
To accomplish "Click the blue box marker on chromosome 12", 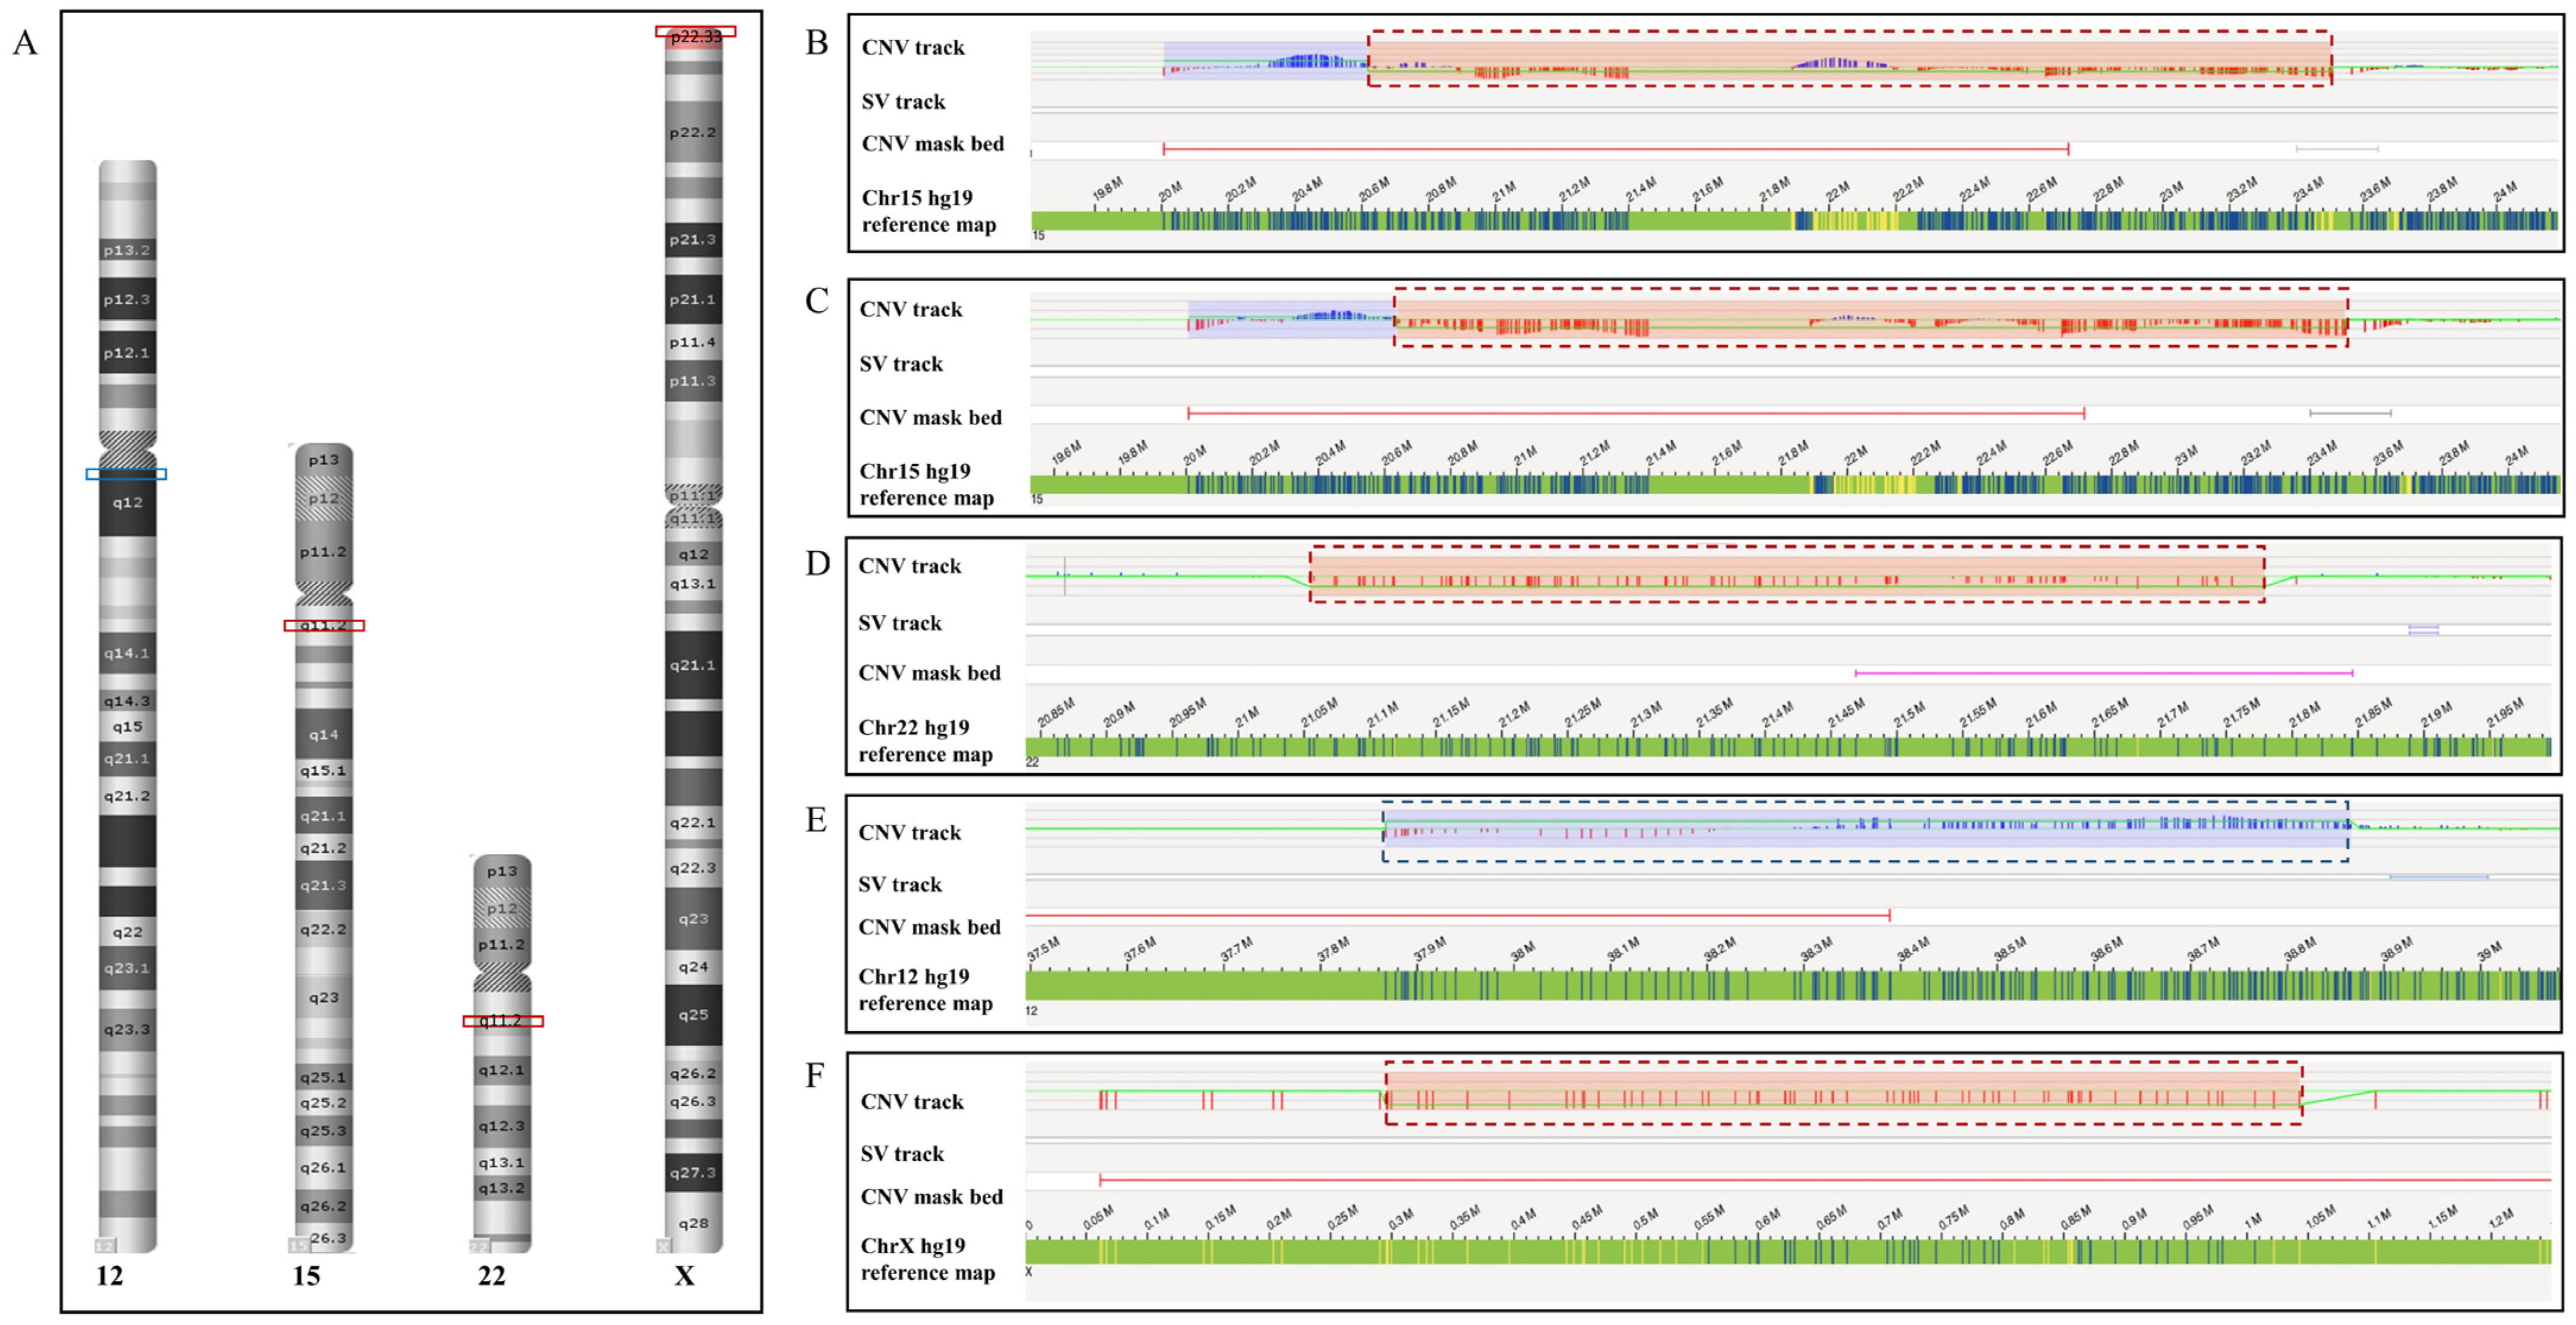I will [x=126, y=474].
